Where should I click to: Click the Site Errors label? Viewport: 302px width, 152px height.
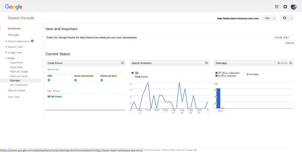coord(53,70)
